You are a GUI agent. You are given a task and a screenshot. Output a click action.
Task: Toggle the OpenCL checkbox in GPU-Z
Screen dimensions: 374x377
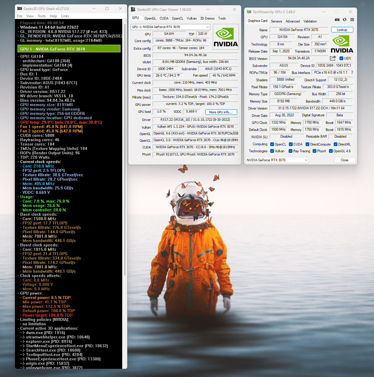(272, 144)
